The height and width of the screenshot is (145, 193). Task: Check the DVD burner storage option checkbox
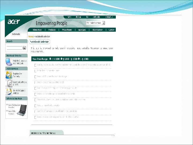[x=35, y=77]
